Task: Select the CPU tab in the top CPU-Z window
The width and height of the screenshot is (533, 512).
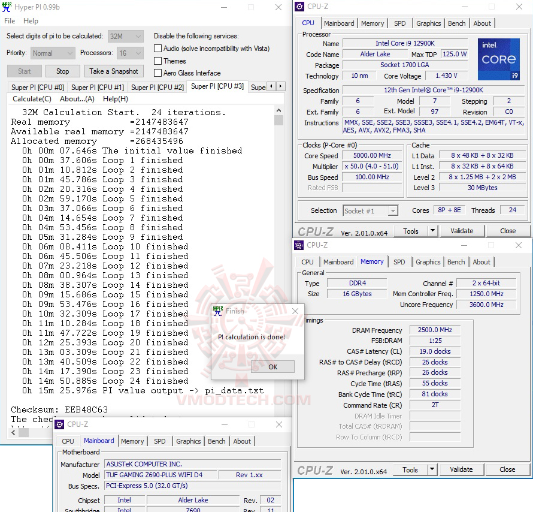Action: pyautogui.click(x=308, y=23)
